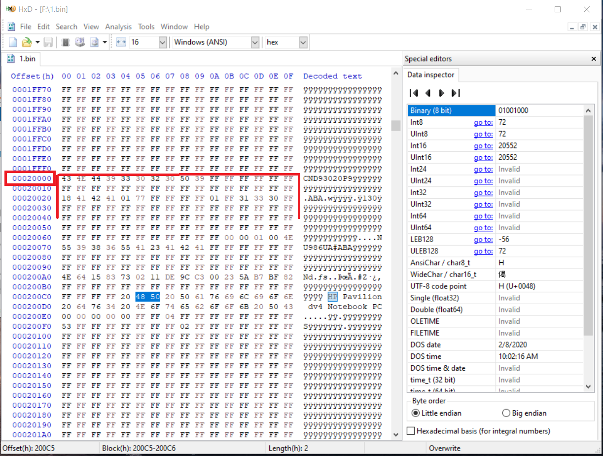The image size is (603, 456).
Task: Go to next byte in Data inspector
Action: click(x=442, y=93)
